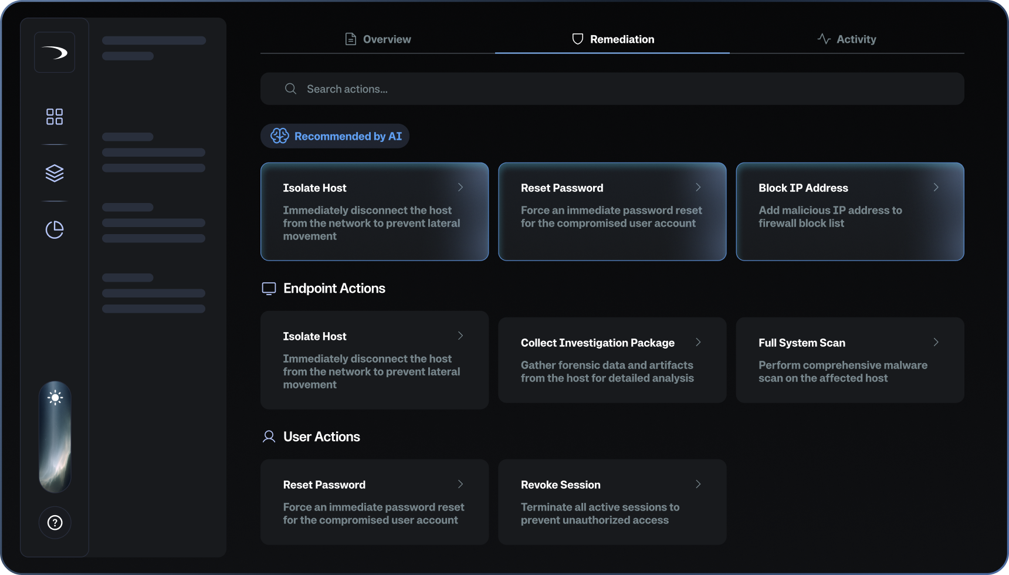The image size is (1009, 575).
Task: Click the app logo at the top of sidebar
Action: pyautogui.click(x=55, y=52)
